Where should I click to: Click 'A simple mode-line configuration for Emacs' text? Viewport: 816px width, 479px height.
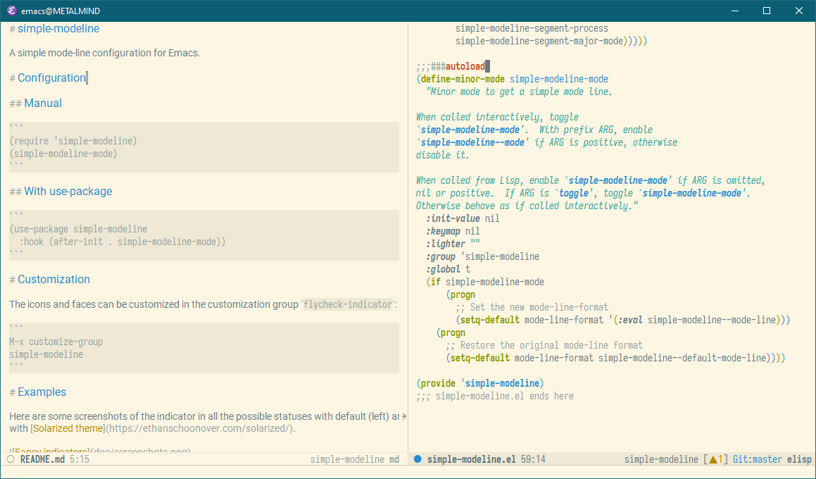click(105, 53)
